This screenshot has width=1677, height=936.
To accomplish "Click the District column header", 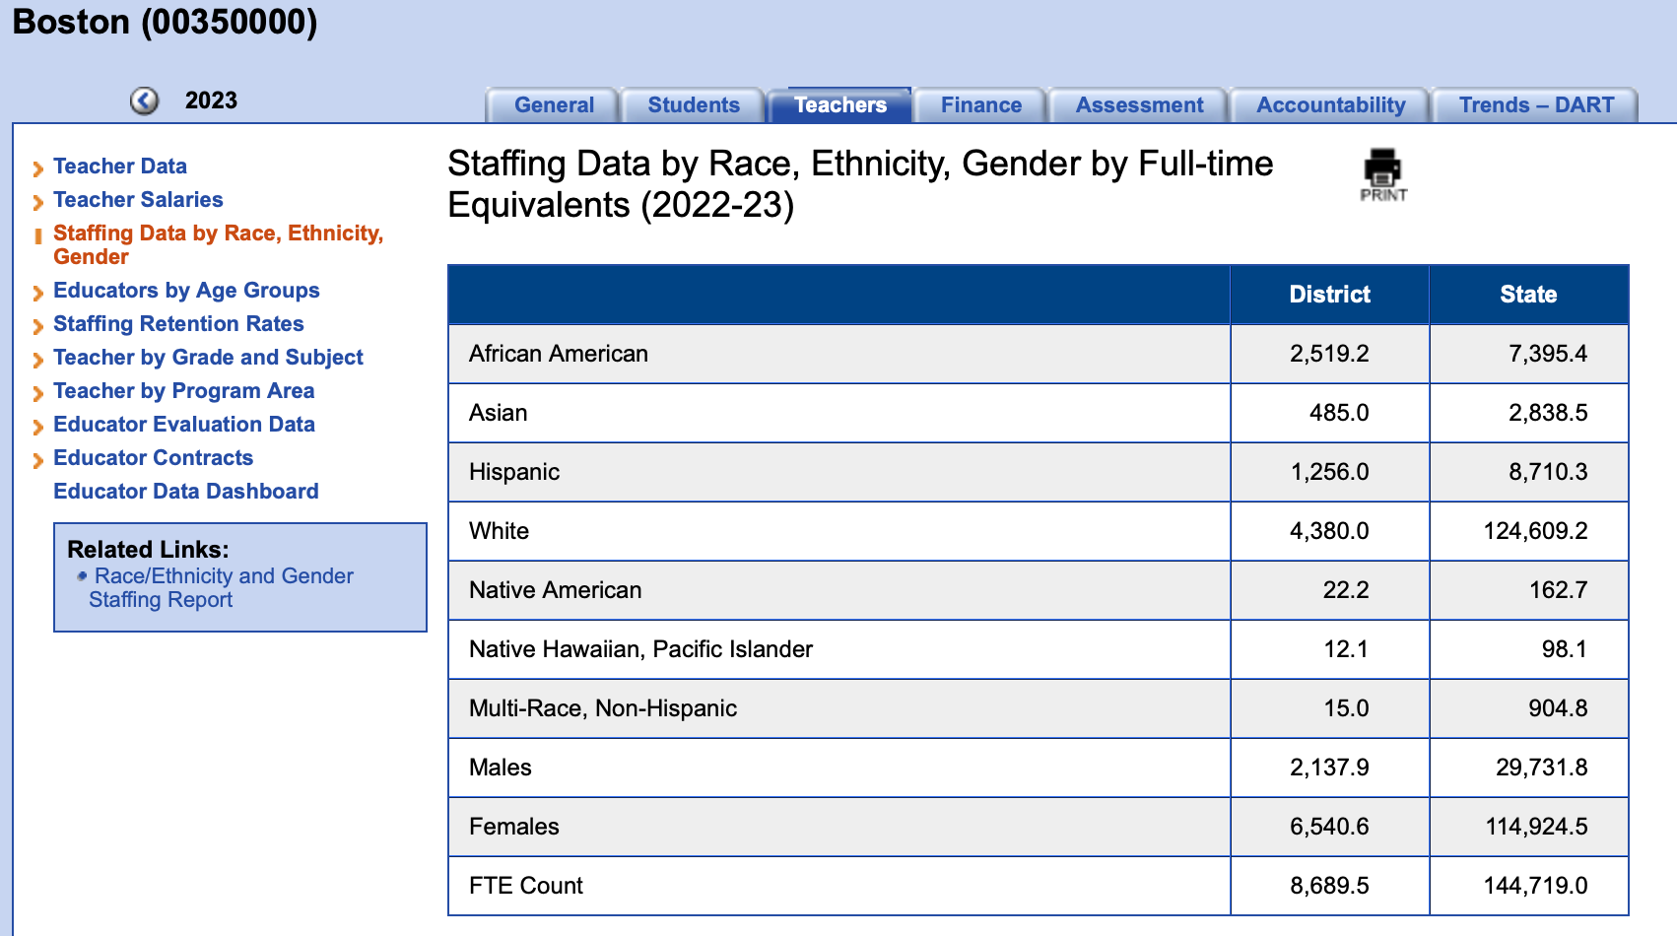I will click(x=1329, y=295).
